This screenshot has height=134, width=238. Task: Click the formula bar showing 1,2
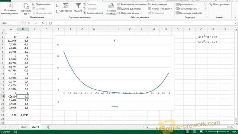pyautogui.click(x=141, y=23)
